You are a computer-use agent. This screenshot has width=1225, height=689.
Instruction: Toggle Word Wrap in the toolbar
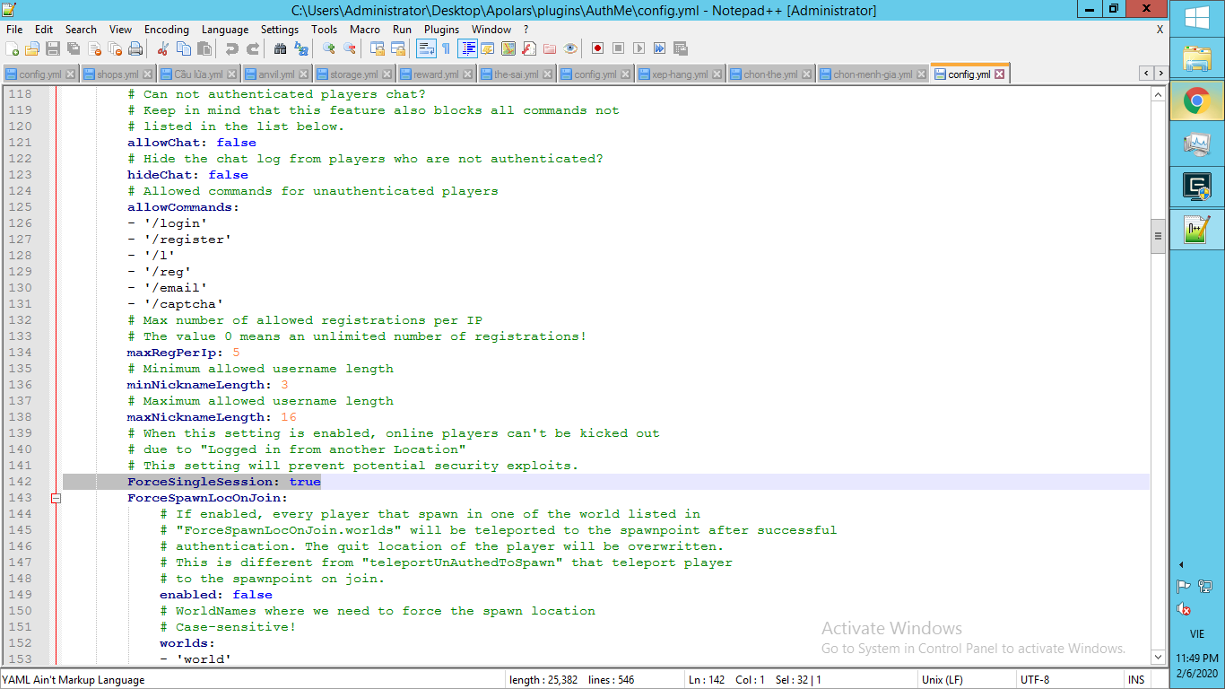[426, 48]
